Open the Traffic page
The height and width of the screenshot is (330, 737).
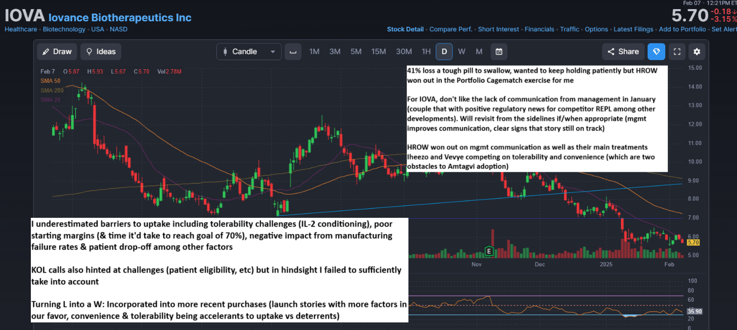point(570,29)
